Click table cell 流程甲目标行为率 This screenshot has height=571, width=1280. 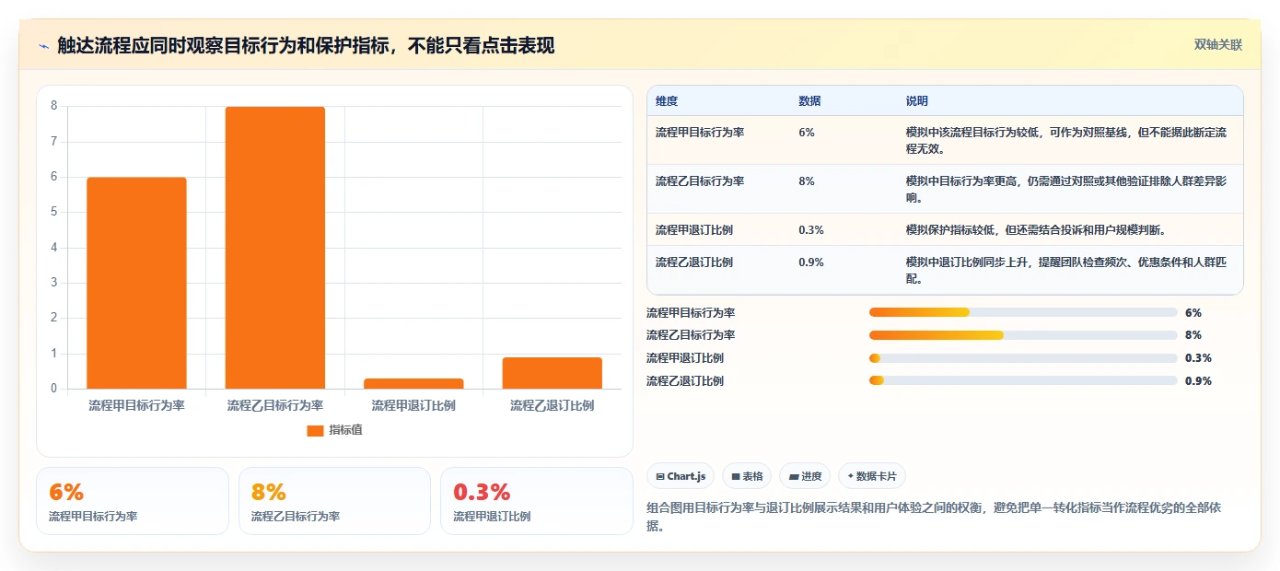click(700, 133)
